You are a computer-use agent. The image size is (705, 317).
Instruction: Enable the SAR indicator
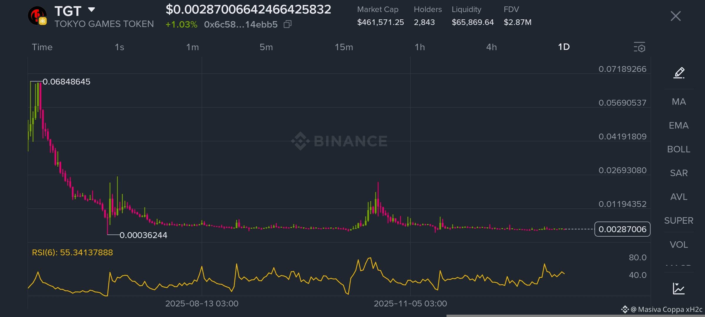pyautogui.click(x=679, y=173)
